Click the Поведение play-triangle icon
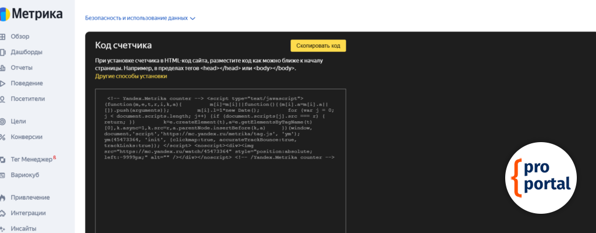 [x=3, y=83]
